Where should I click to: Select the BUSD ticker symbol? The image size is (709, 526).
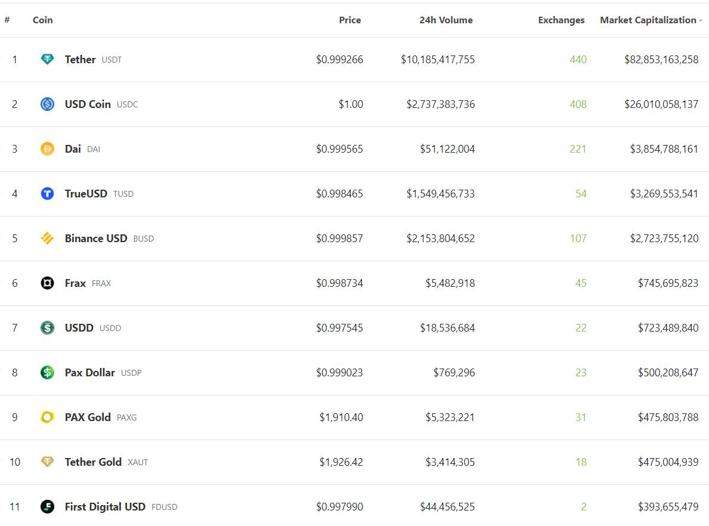click(144, 239)
